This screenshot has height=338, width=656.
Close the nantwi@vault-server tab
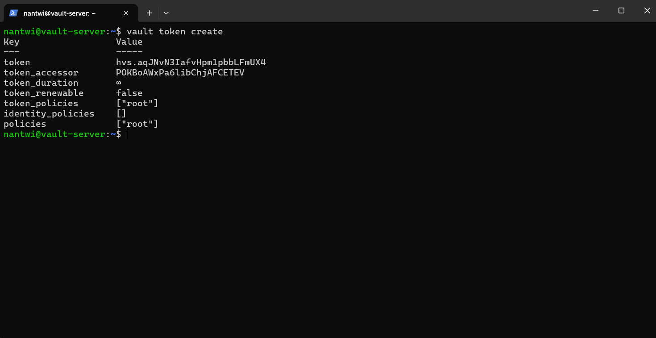point(125,13)
